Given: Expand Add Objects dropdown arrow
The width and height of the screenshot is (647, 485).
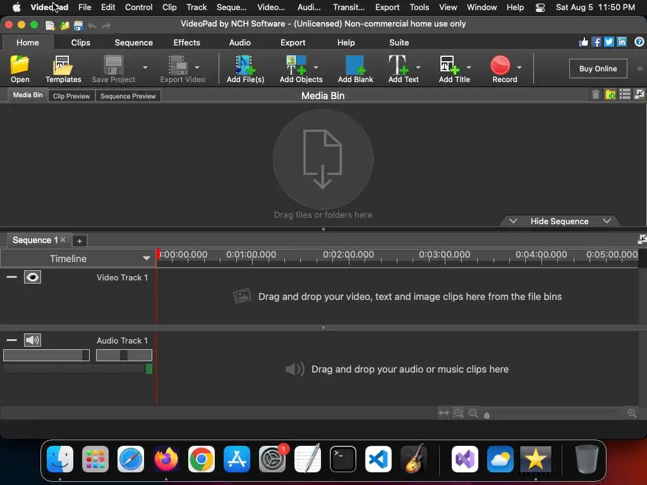Looking at the screenshot, I should click(316, 67).
